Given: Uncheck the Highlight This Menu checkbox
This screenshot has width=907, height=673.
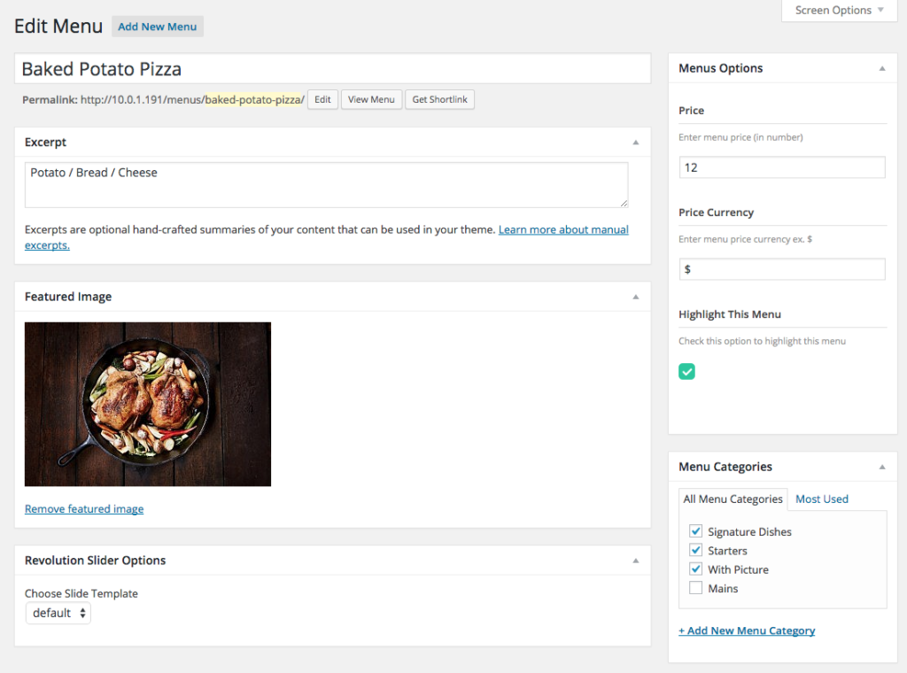Looking at the screenshot, I should pos(687,372).
